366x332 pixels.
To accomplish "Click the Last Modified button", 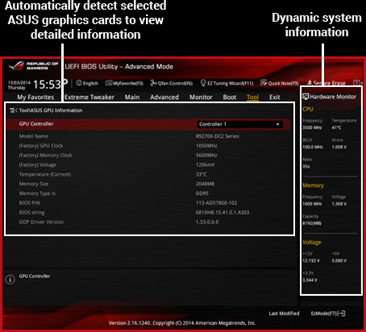I will coord(284,313).
